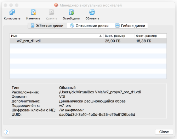Open the question mark help button
This screenshot has width=177, height=139.
[x=7, y=132]
